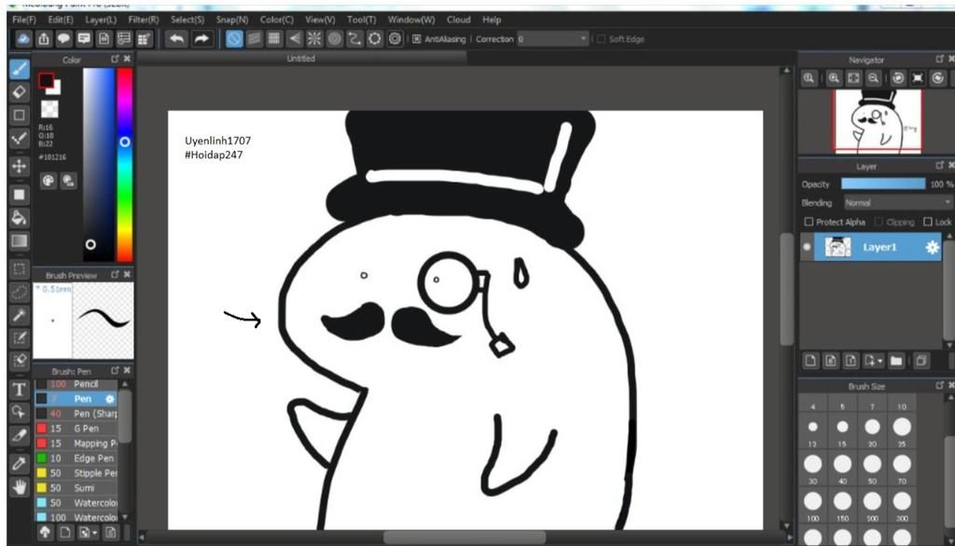Select the Edge Pen brush
The image size is (955, 546).
coord(76,458)
